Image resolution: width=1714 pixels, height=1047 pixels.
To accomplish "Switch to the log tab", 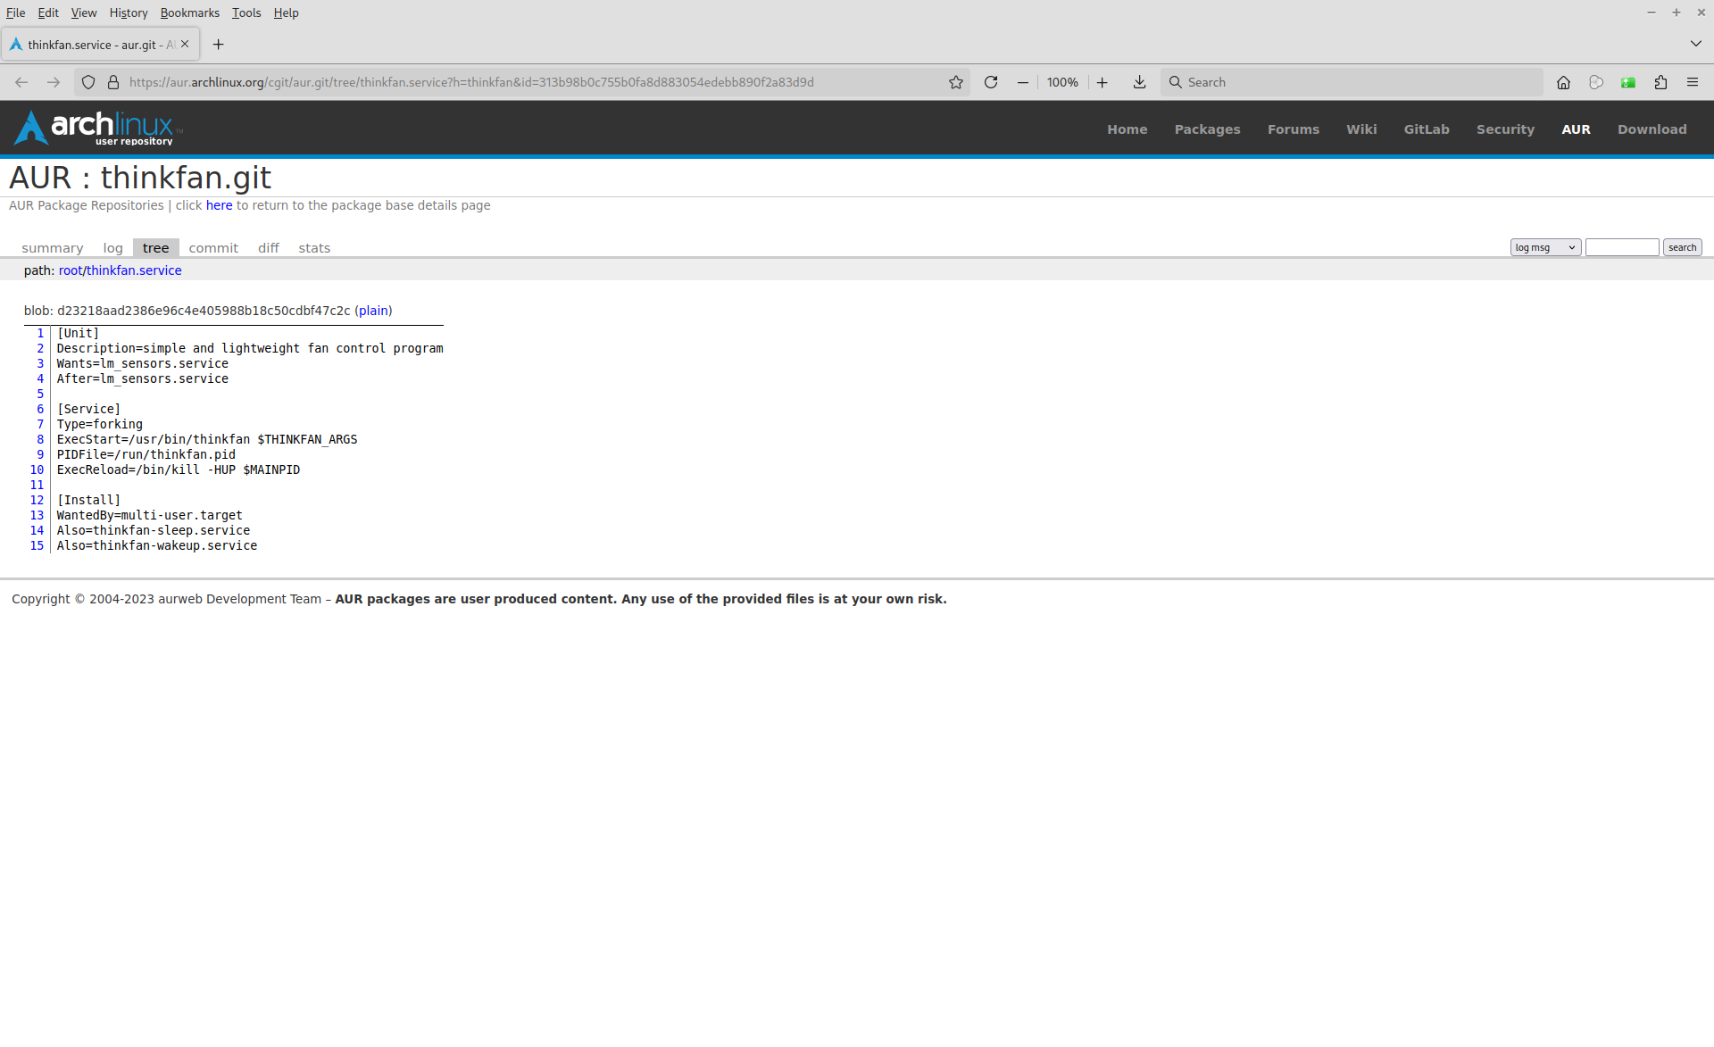I will pos(112,248).
